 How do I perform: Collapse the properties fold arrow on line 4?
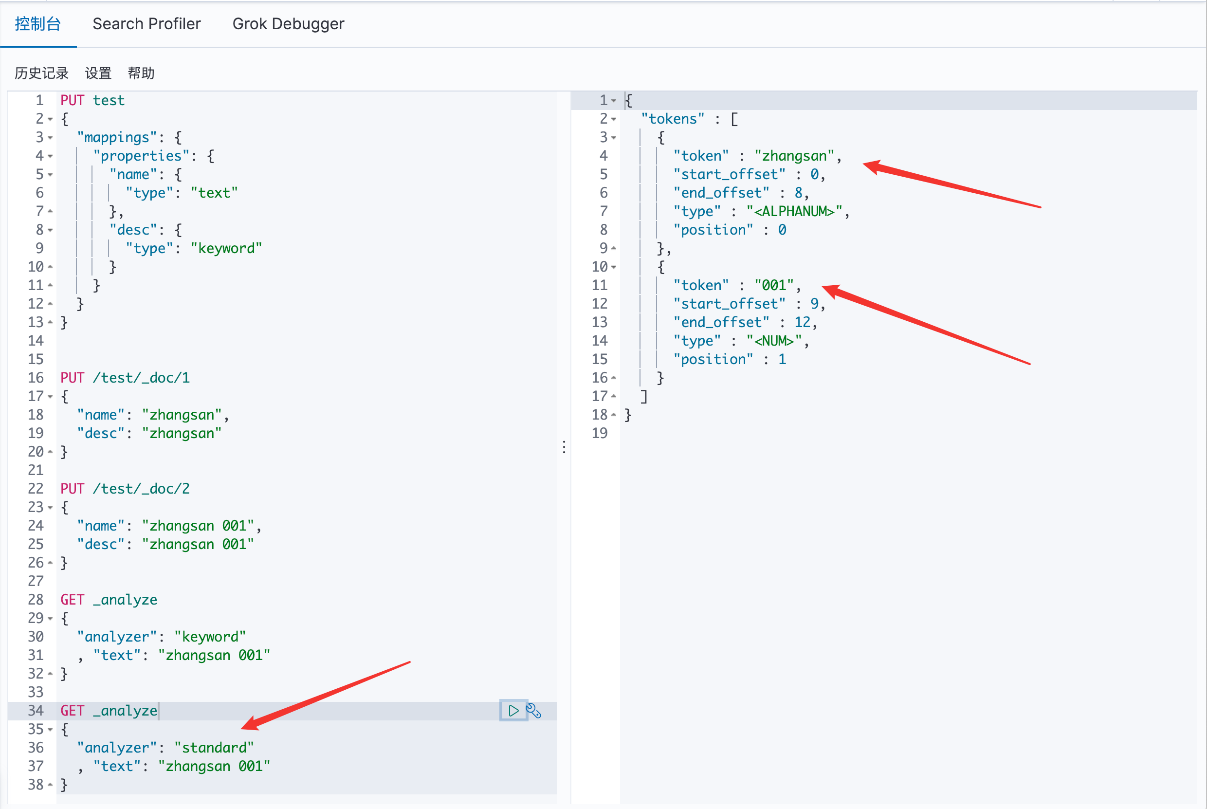[x=50, y=156]
